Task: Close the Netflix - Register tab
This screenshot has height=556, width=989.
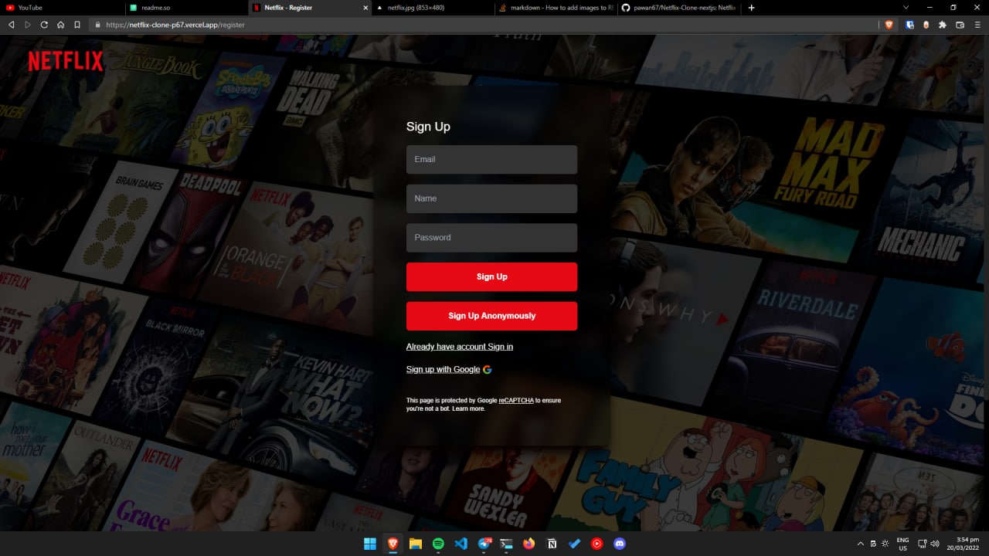Action: click(x=365, y=8)
